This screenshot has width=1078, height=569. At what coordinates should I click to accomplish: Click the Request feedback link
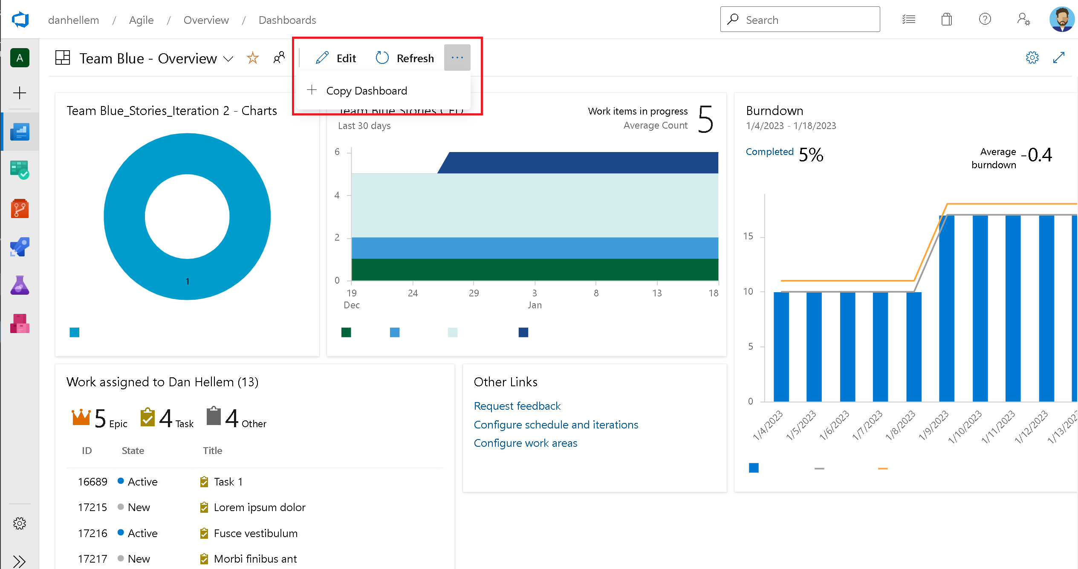[x=517, y=405]
